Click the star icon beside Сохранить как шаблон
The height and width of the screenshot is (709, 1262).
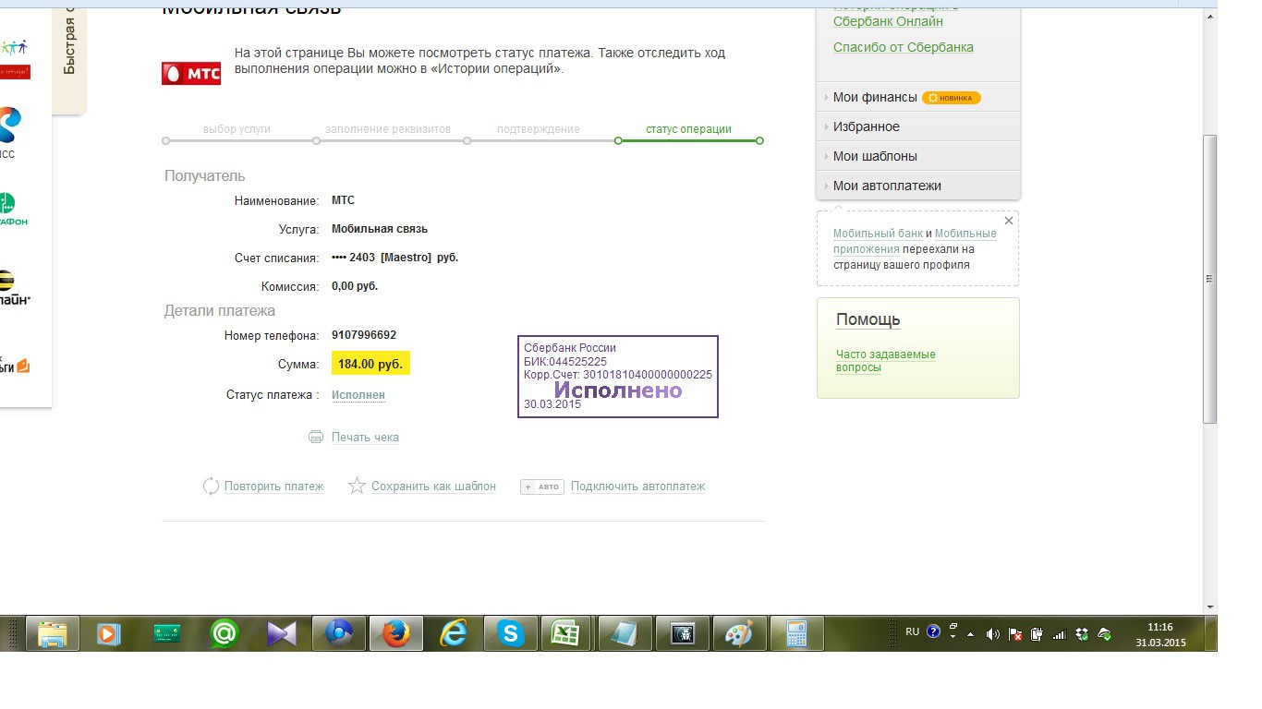coord(357,486)
